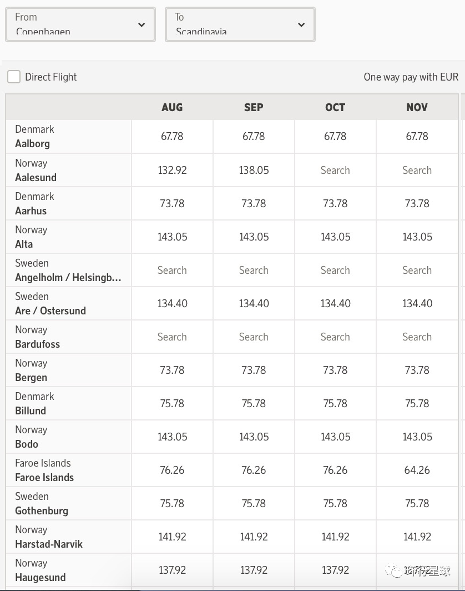Choose Harstad-Narvik November fare 141.92
465x591 pixels.
point(417,537)
